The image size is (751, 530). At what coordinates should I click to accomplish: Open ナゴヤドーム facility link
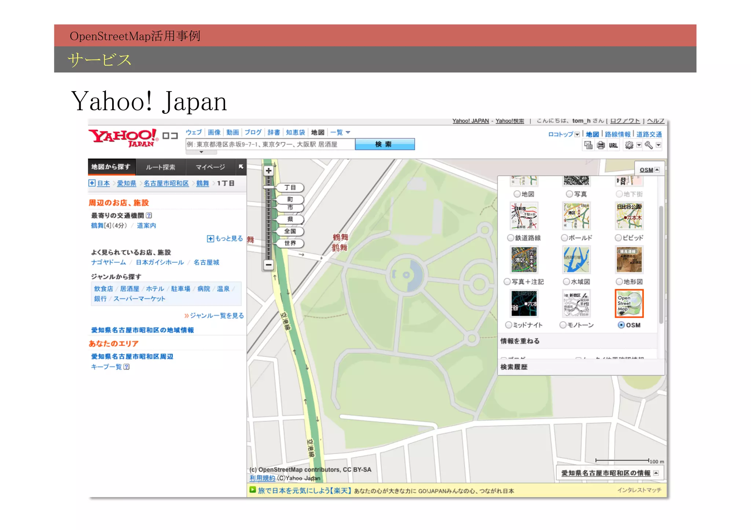pos(109,262)
